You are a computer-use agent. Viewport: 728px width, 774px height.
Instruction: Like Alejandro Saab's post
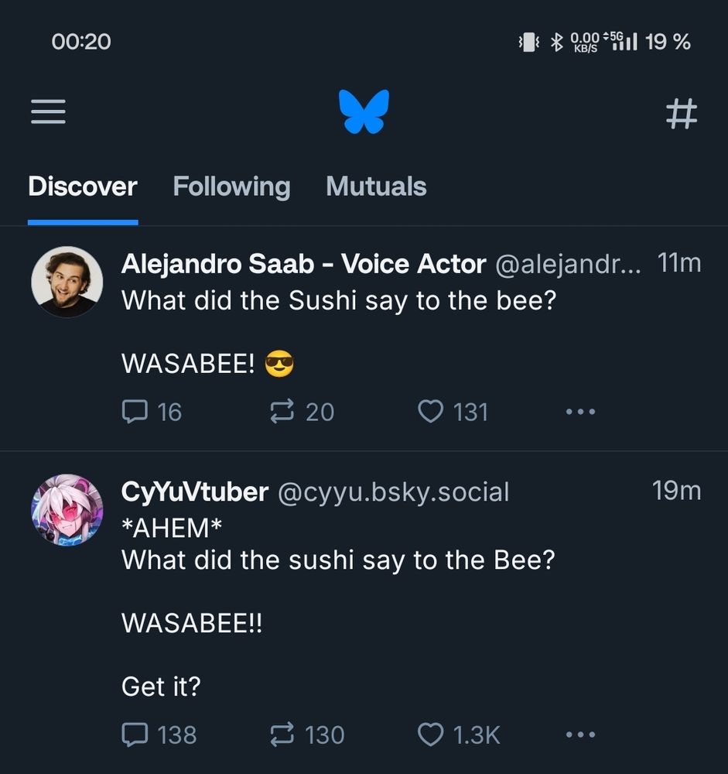point(430,411)
